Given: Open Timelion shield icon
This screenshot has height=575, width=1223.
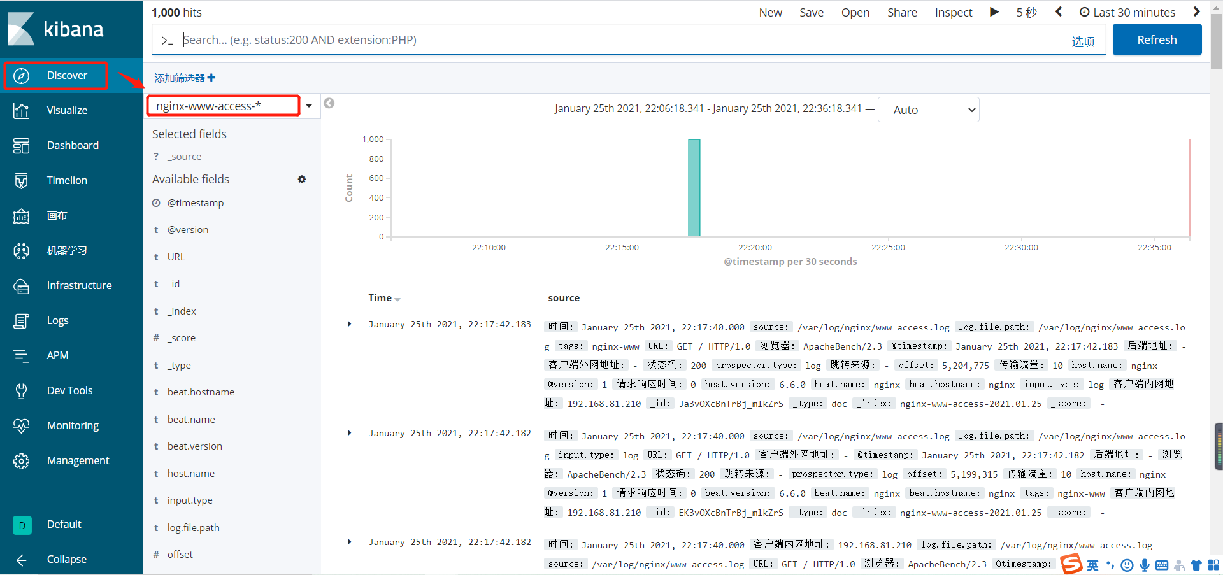Looking at the screenshot, I should pos(21,181).
